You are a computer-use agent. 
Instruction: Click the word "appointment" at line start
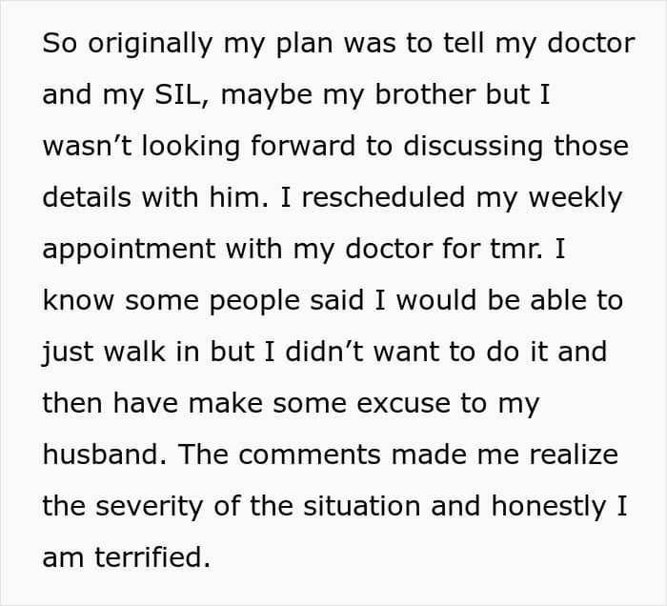pyautogui.click(x=129, y=250)
